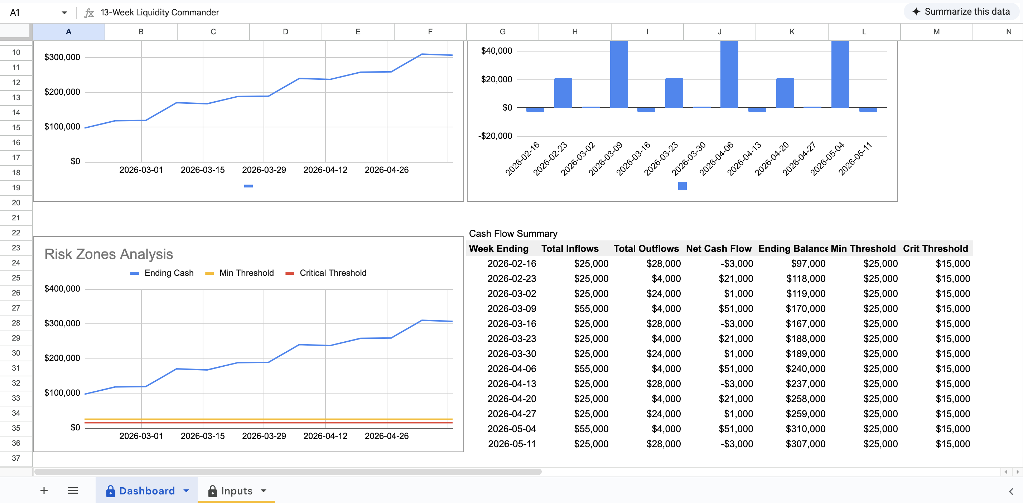The image size is (1023, 503).
Task: Expand the Inputs tab dropdown arrow
Action: pyautogui.click(x=263, y=491)
